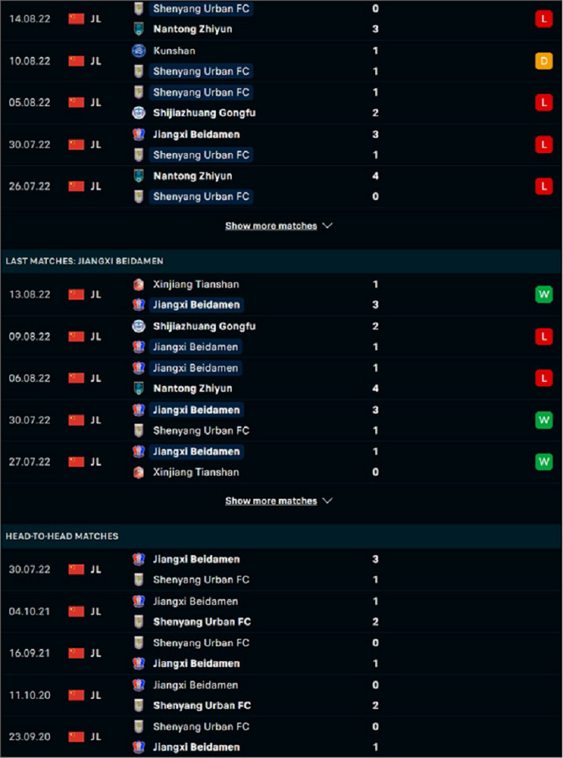Open Shijiazhuang Gongfu link in 05.08.22 match
This screenshot has width=563, height=758.
[x=204, y=113]
